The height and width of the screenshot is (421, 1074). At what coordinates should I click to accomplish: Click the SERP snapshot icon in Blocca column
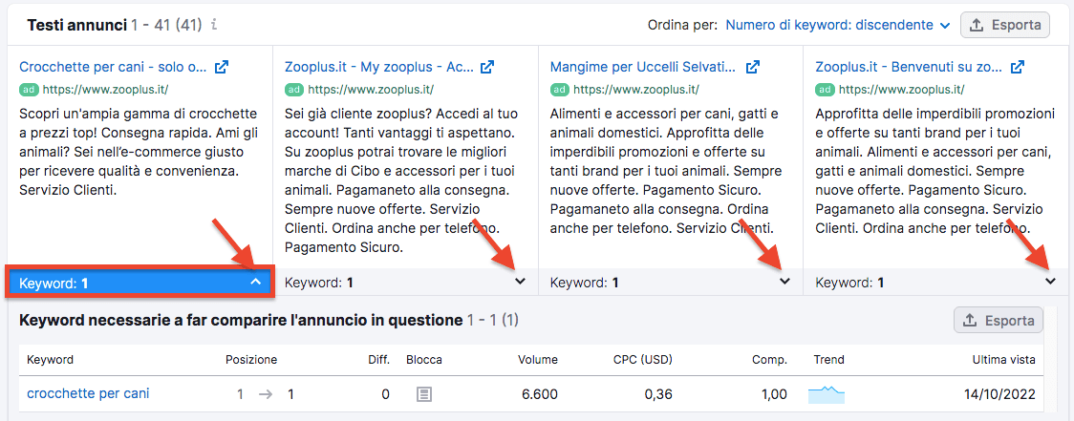[x=423, y=393]
